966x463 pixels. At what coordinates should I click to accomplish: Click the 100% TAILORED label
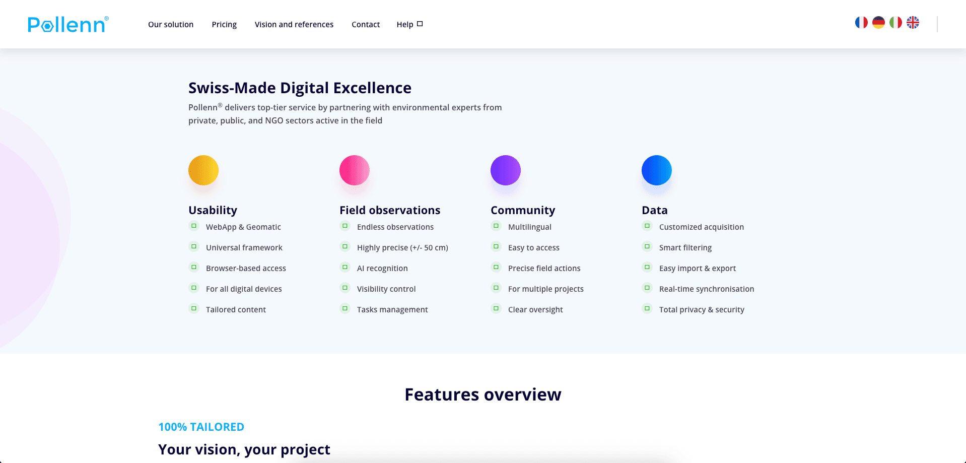(201, 427)
